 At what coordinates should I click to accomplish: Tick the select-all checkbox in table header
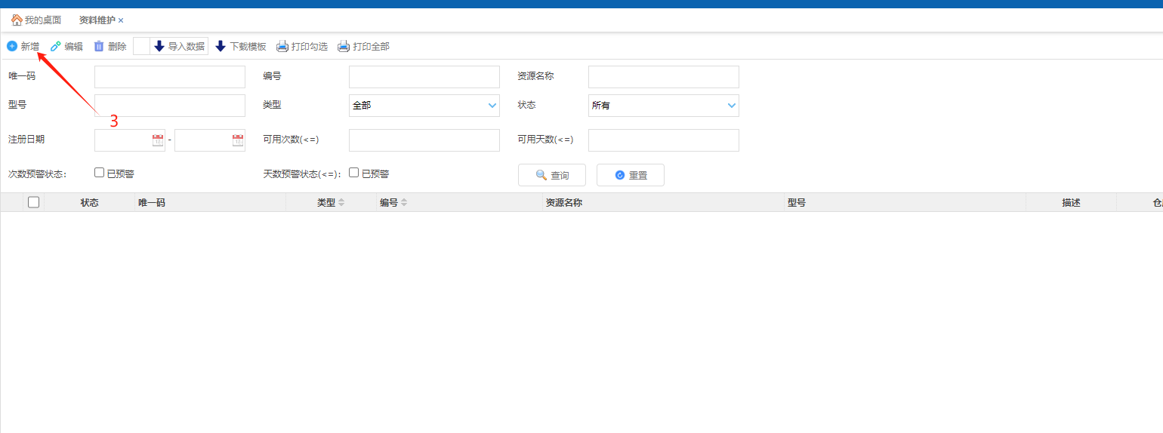33,202
